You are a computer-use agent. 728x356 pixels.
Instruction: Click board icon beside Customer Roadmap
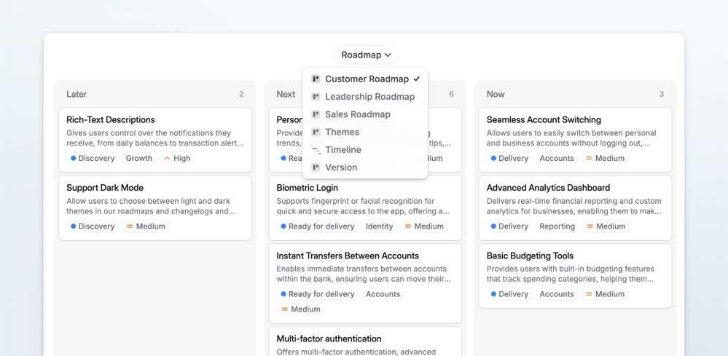click(x=316, y=79)
